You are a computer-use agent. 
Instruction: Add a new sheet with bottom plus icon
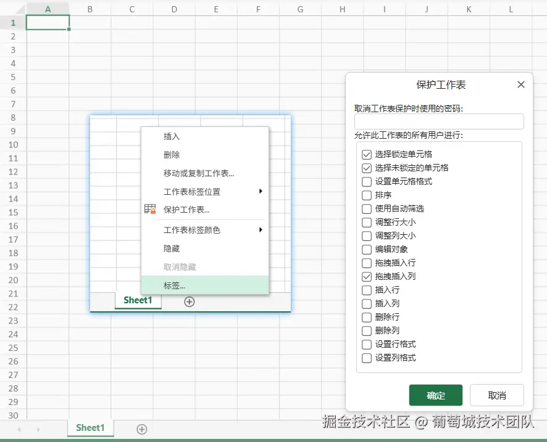pyautogui.click(x=141, y=429)
